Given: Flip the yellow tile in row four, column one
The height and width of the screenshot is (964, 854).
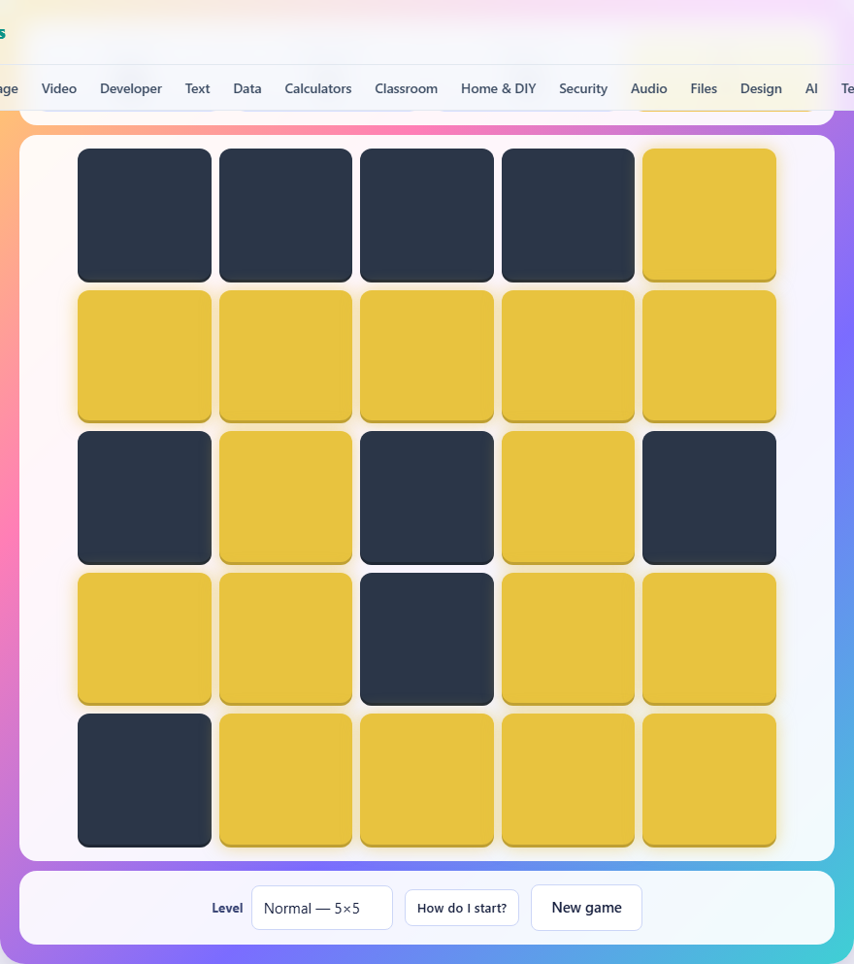Looking at the screenshot, I should [x=145, y=639].
